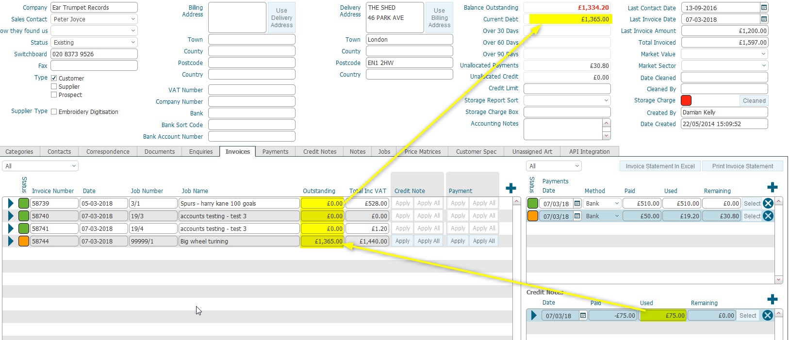
Task: Tick the Supplier type checkbox
Action: coord(54,87)
